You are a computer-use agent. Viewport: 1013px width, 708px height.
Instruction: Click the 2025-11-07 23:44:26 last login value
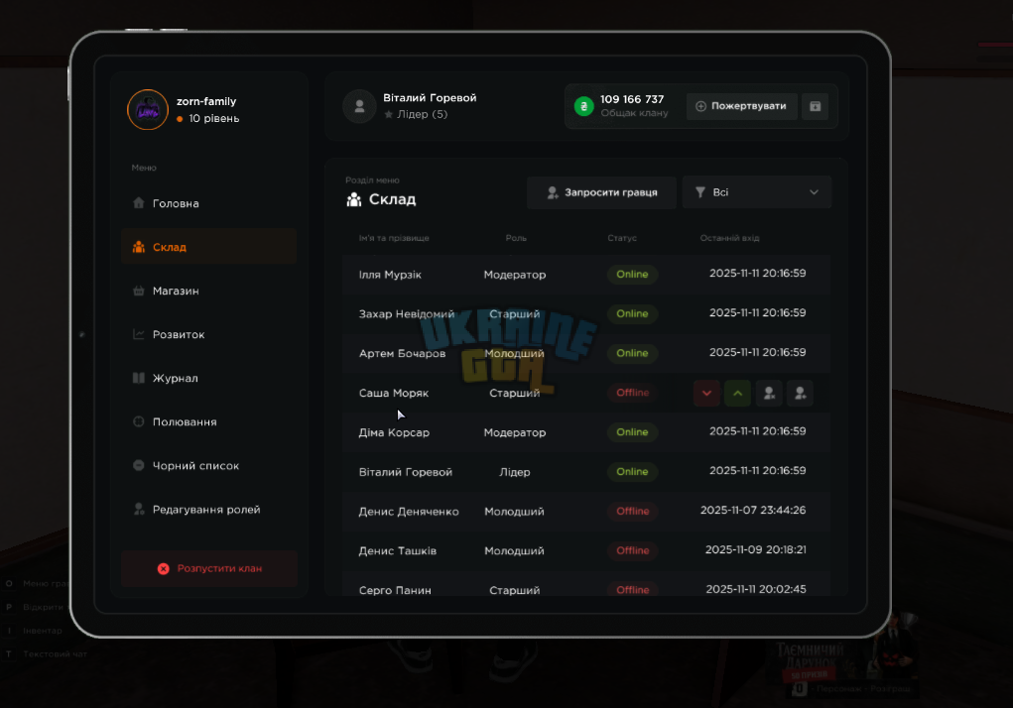[753, 510]
